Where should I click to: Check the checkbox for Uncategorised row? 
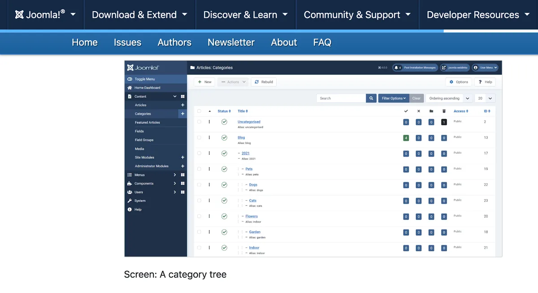[x=199, y=122]
